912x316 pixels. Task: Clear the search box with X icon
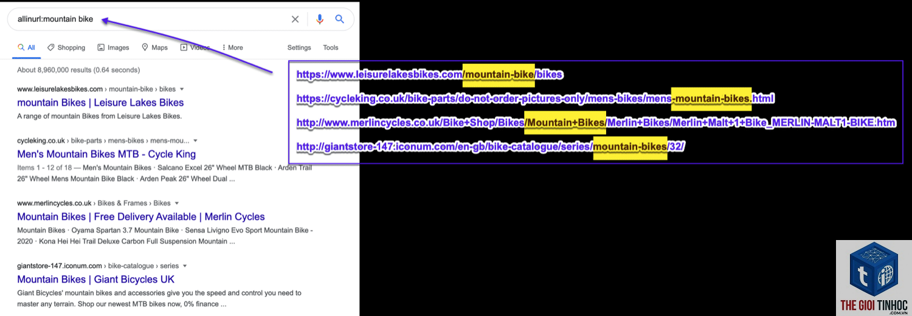coord(295,19)
